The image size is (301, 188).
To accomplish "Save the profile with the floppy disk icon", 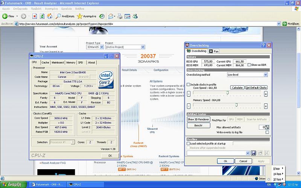I will (x=253, y=153).
